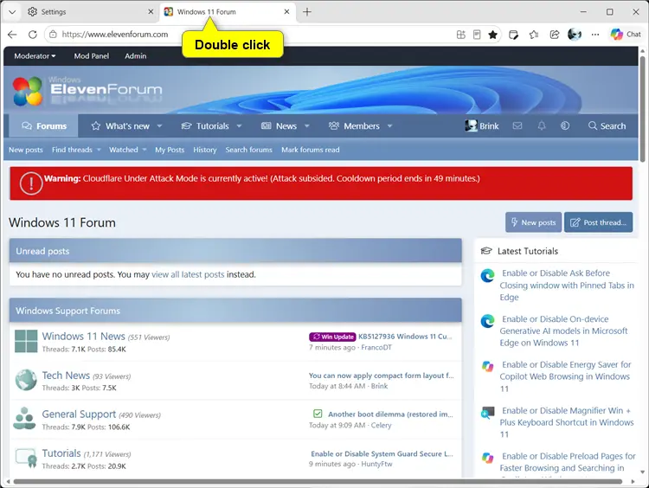Click the Post thread button
This screenshot has width=649, height=488.
pos(598,222)
